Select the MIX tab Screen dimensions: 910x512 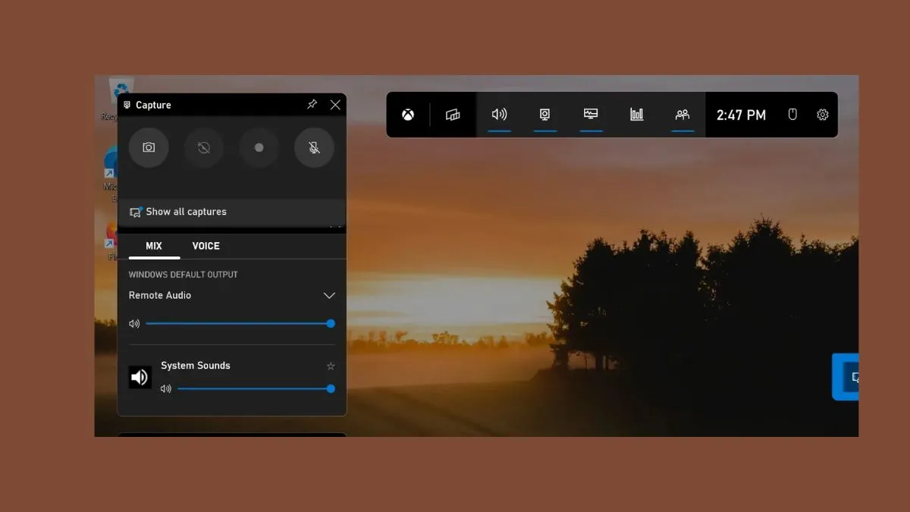[154, 246]
